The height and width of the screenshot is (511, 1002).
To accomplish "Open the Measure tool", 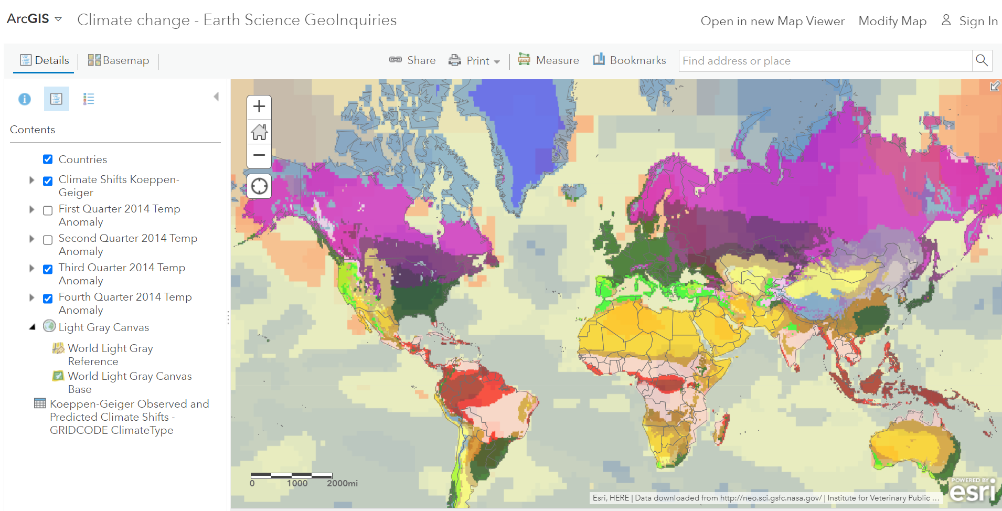I will pyautogui.click(x=549, y=60).
